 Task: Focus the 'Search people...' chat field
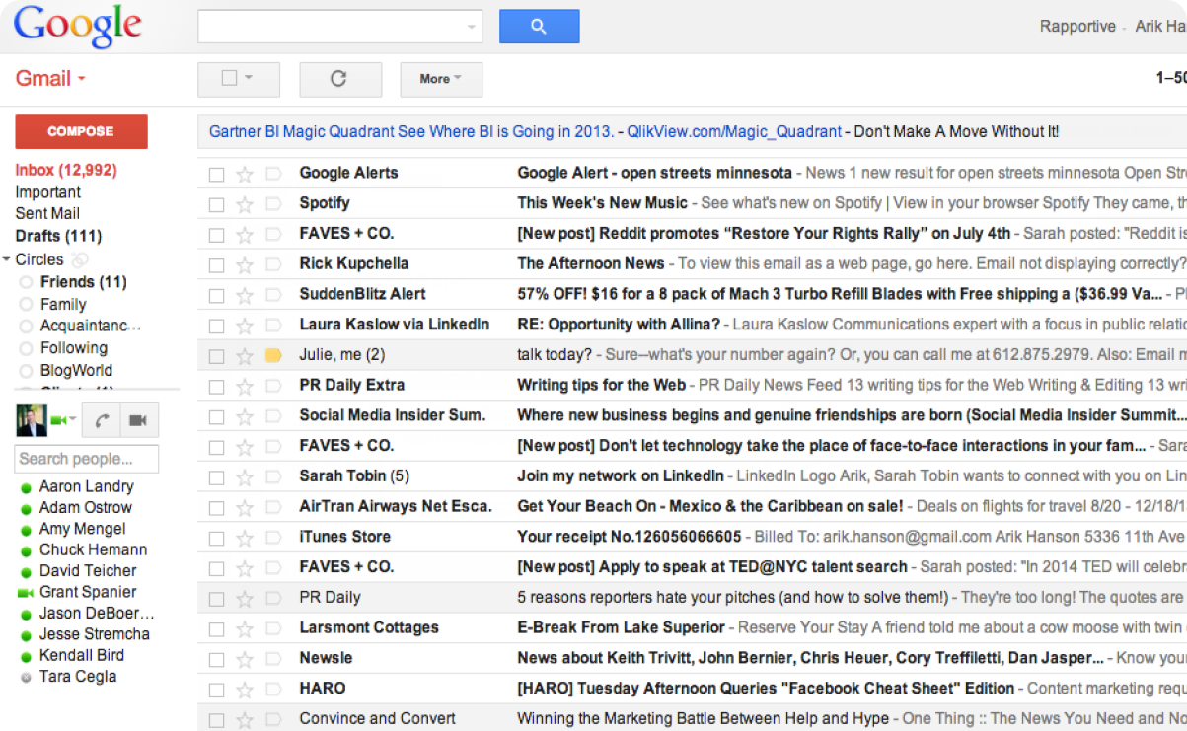pyautogui.click(x=87, y=459)
